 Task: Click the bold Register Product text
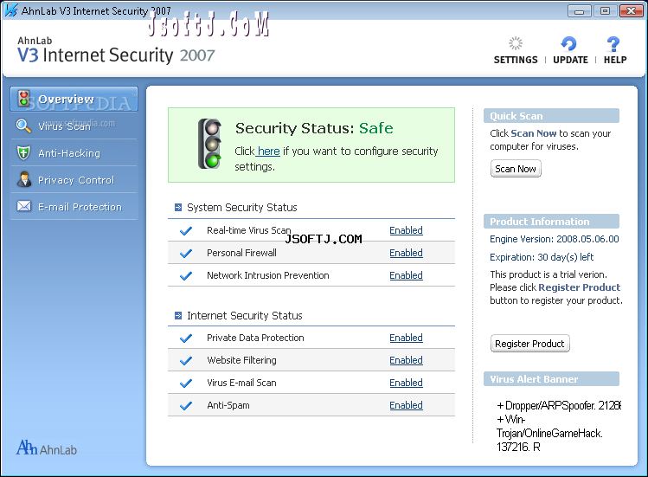[x=579, y=287]
